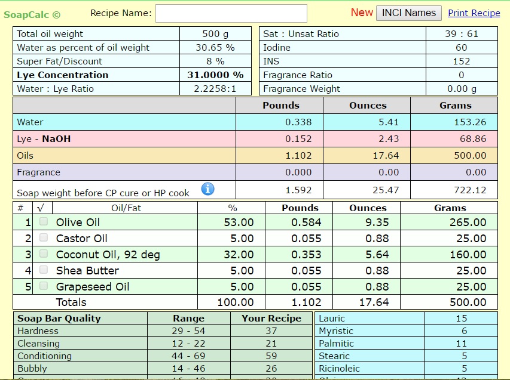Select the Olive Oil name
The height and width of the screenshot is (380, 510).
(x=78, y=223)
